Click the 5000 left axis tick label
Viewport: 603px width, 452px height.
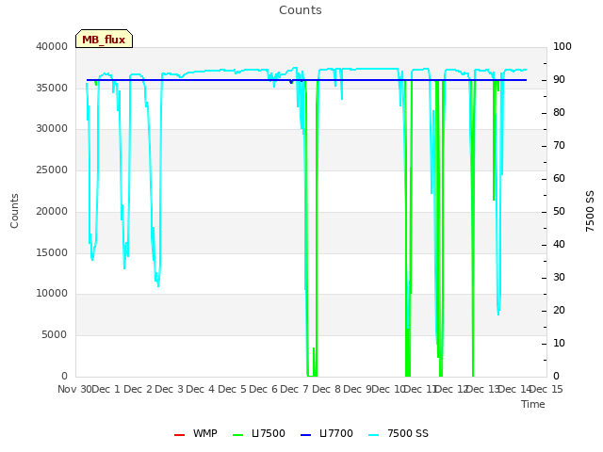(x=55, y=335)
